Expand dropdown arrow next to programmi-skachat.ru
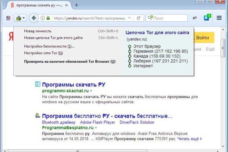Viewport: 228px width, 152px height. click(x=91, y=92)
